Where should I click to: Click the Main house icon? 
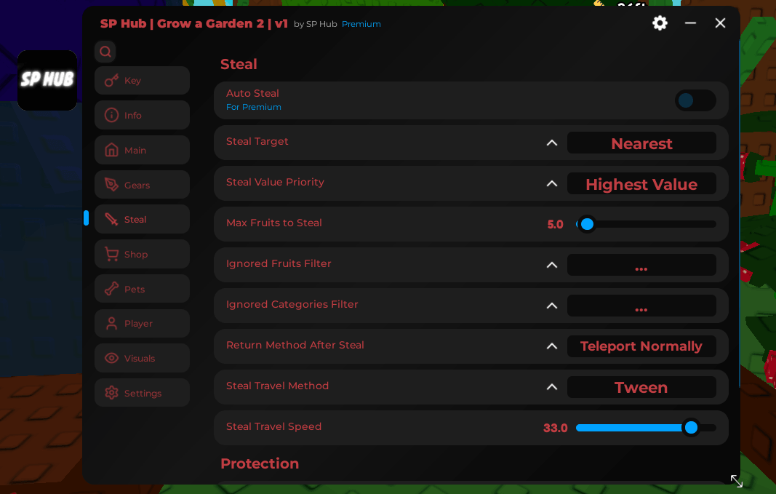coord(111,150)
